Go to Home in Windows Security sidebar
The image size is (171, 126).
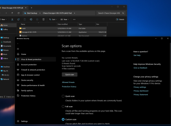click(36, 54)
